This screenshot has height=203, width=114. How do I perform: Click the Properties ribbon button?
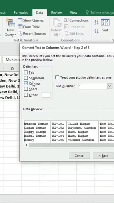pyautogui.click(x=74, y=27)
